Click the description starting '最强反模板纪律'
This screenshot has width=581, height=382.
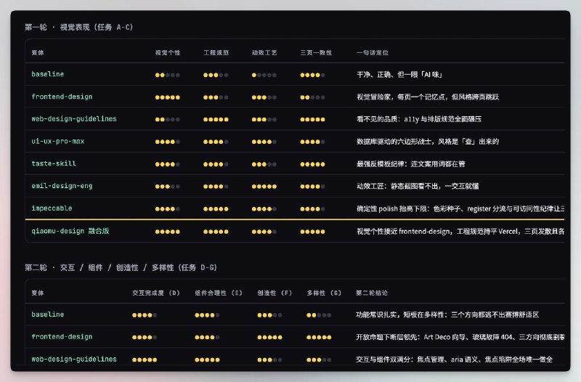(410, 164)
